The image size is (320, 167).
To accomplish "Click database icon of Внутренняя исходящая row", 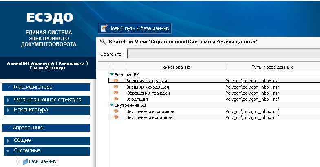I will point(116,111).
